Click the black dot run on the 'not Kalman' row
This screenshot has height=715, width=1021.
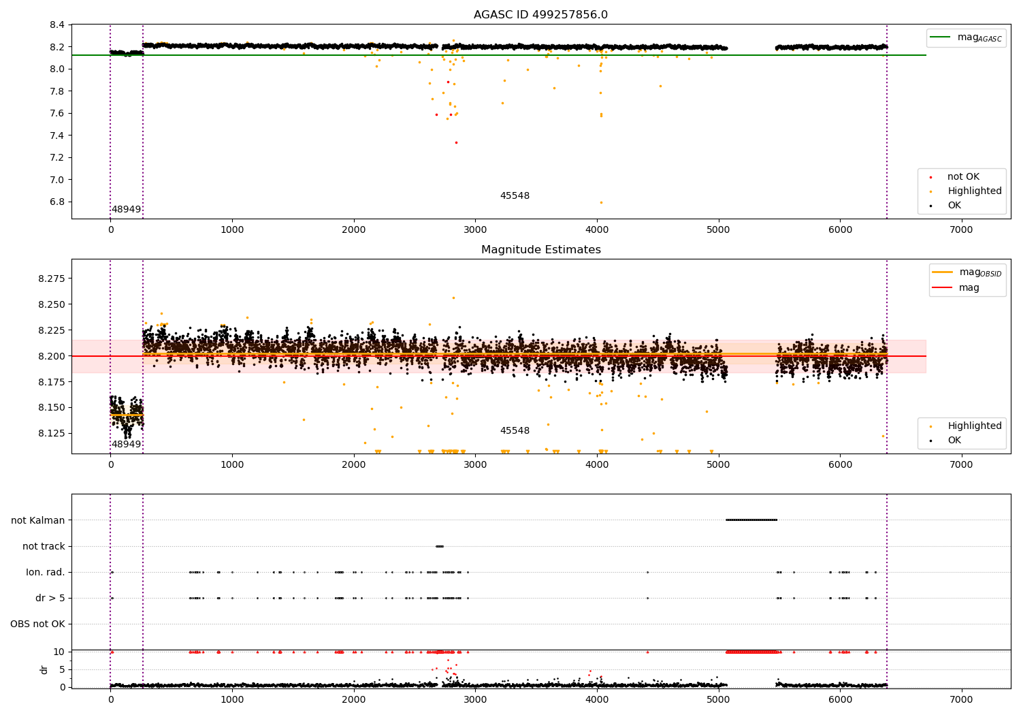coord(751,520)
